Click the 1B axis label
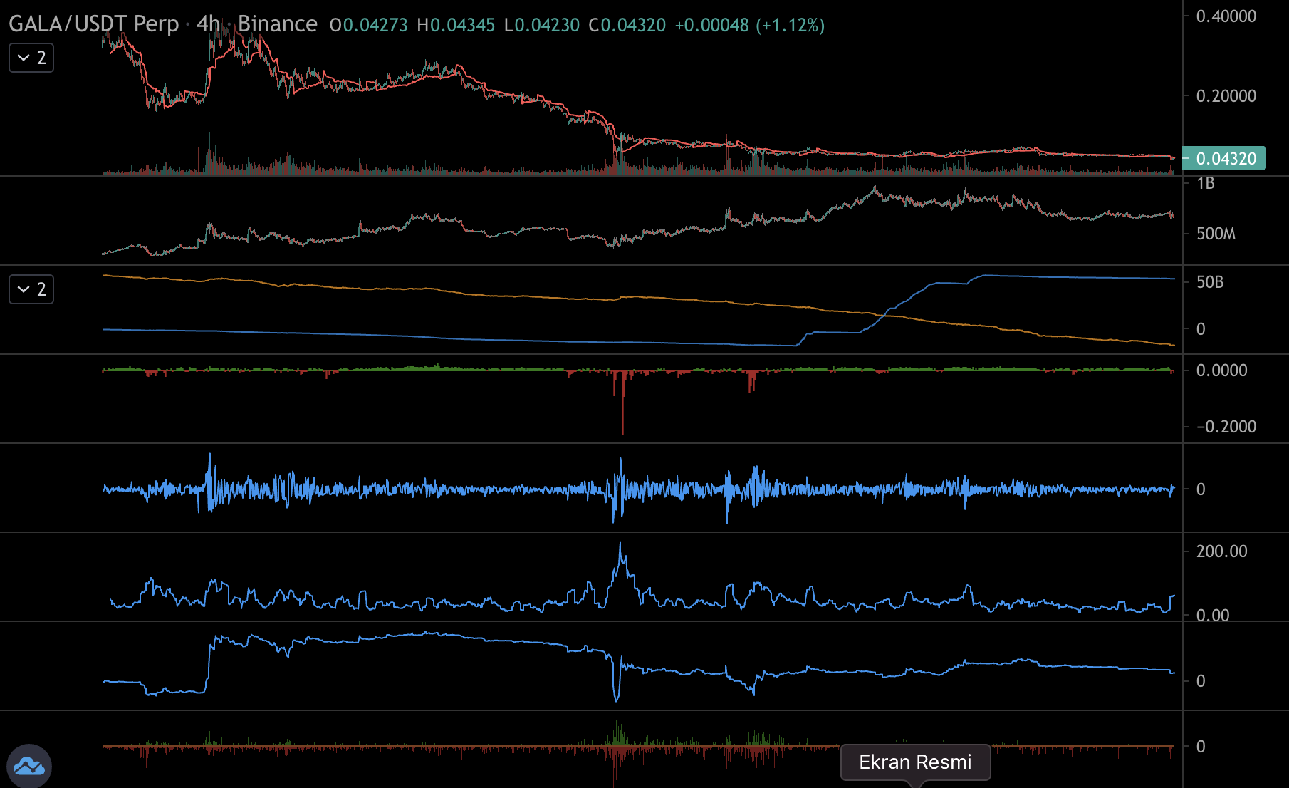Viewport: 1289px width, 788px height. 1206,184
